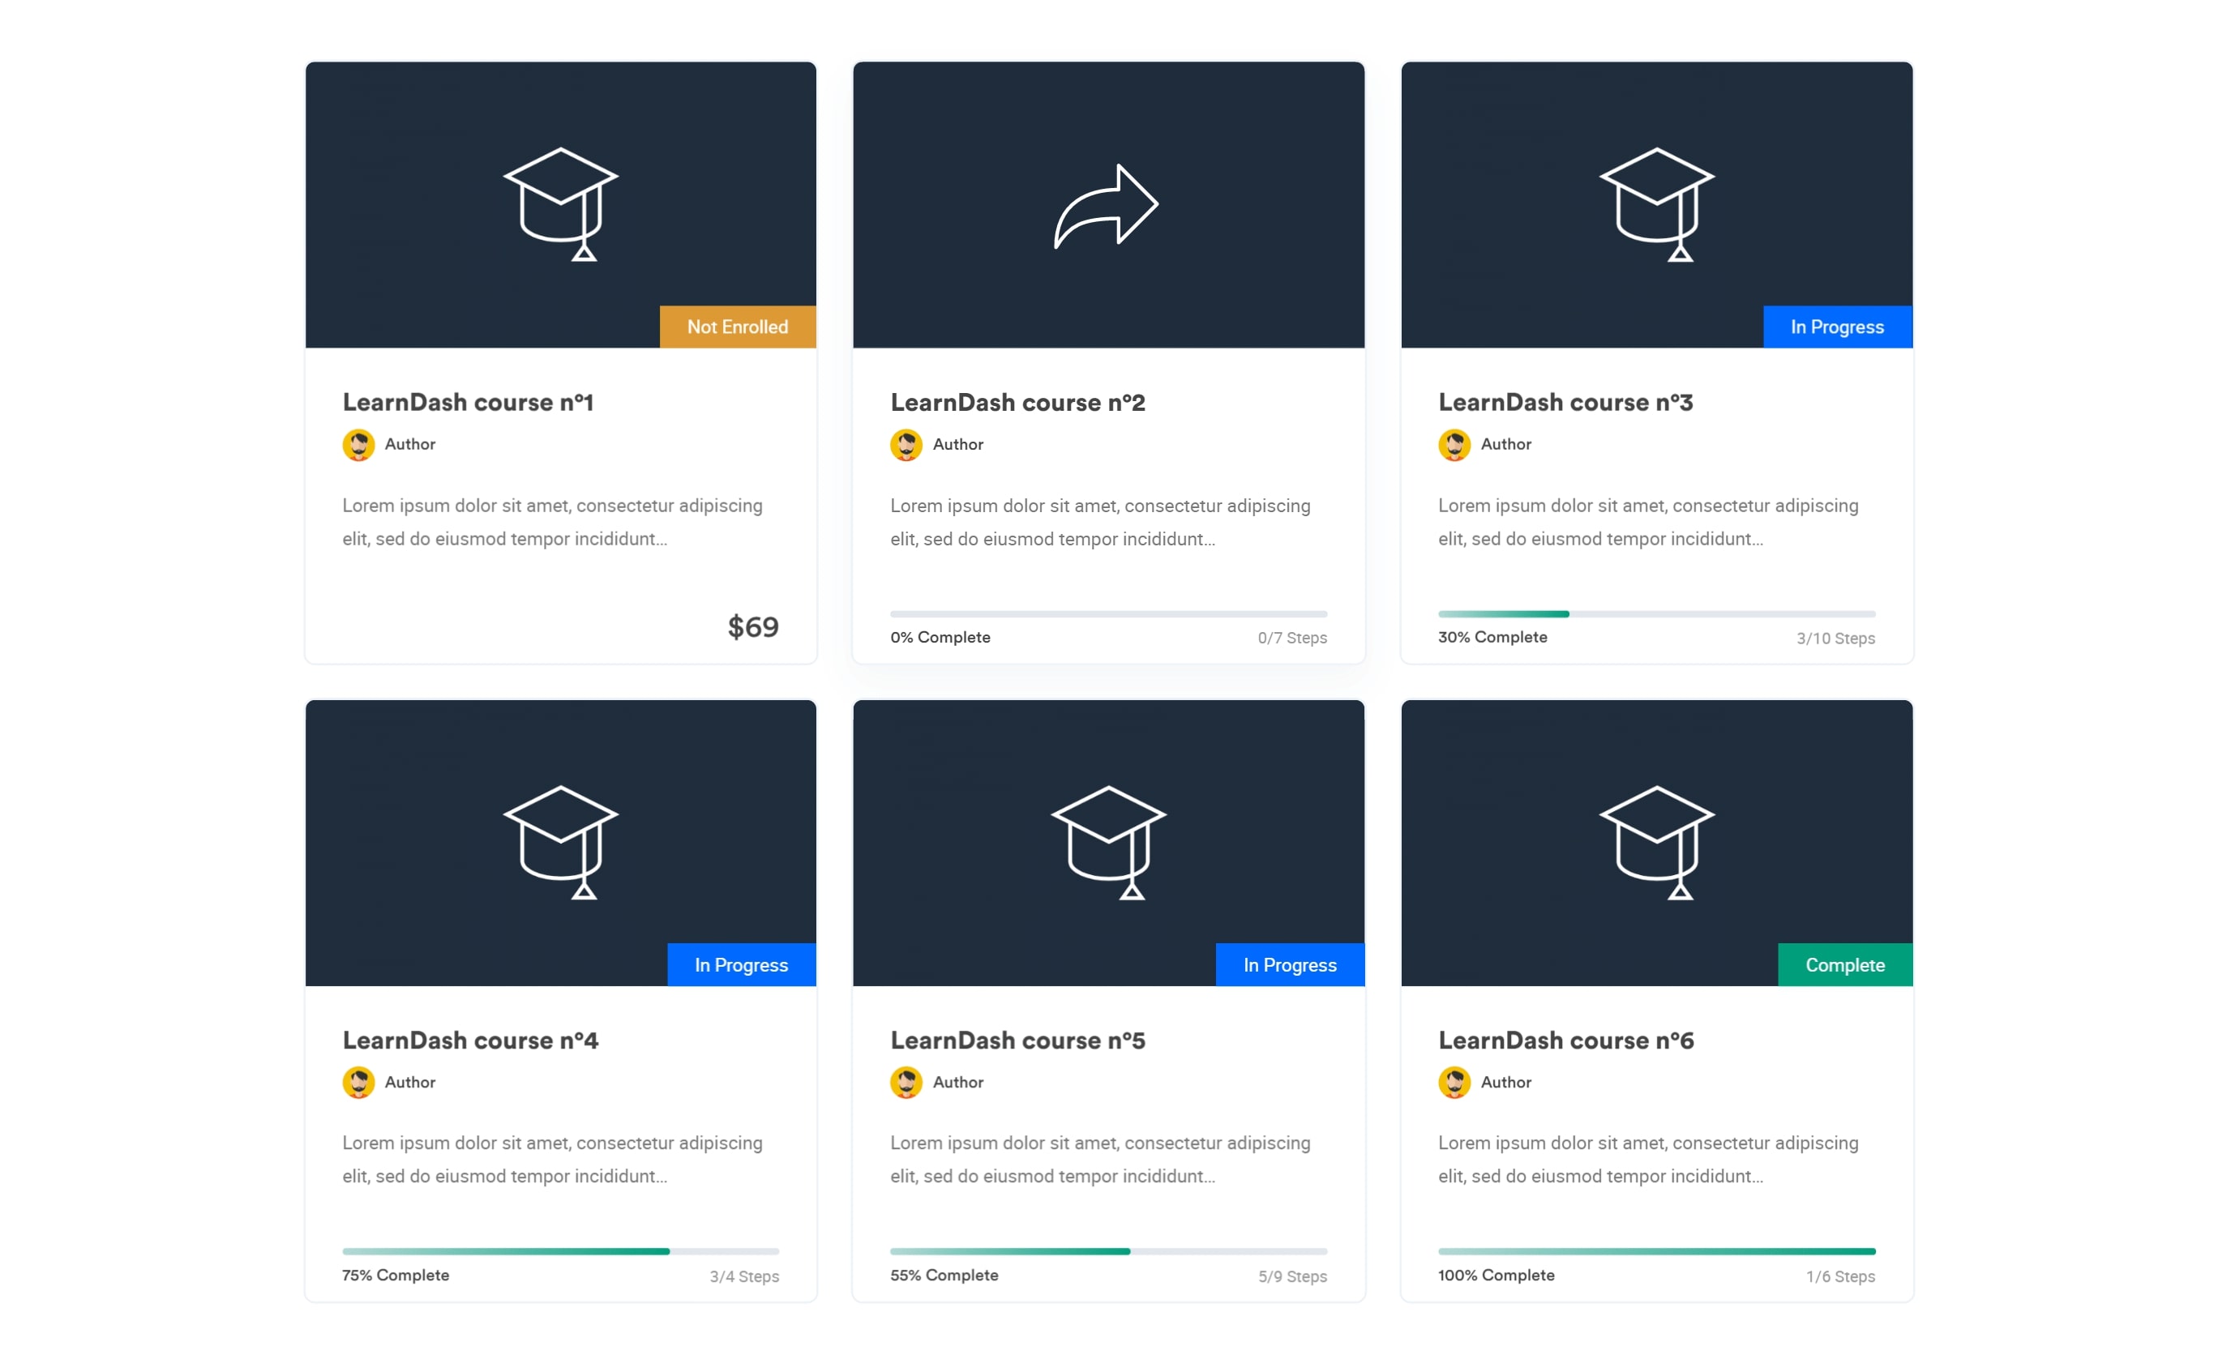
Task: Click the Author avatar for course n°1
Action: pos(359,444)
